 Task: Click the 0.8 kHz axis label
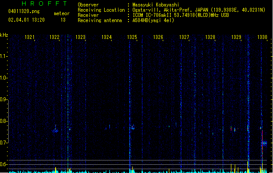pyautogui.click(x=3, y=121)
